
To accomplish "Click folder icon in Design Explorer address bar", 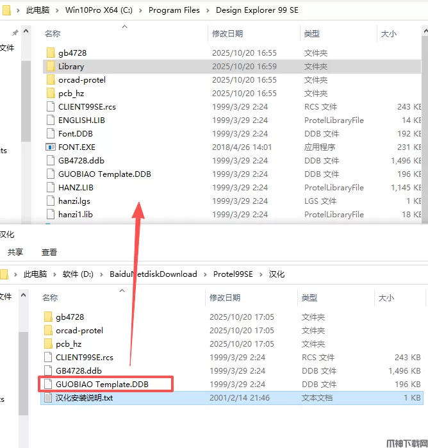I will click(x=6, y=10).
